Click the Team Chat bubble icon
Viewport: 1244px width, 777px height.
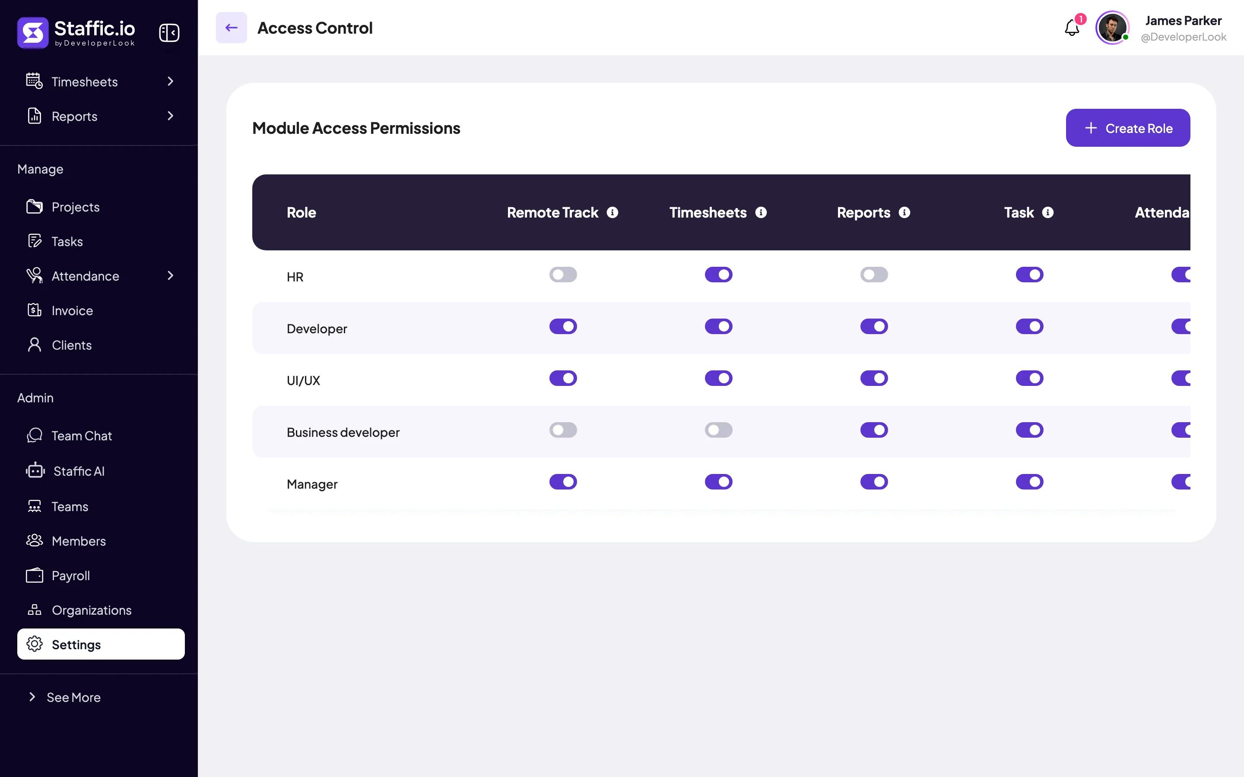point(35,435)
